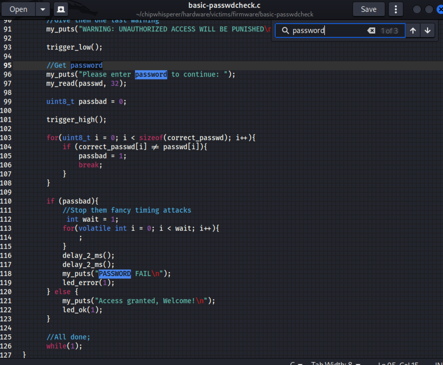Click first 'delay_2_ms();' on line 116
443x365 pixels.
88,256
